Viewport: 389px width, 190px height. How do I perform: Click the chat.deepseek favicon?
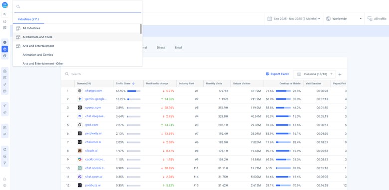[80, 116]
